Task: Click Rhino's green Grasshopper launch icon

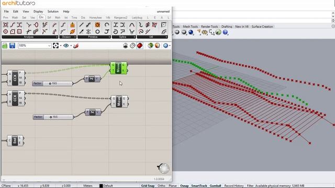Action: coord(218,32)
